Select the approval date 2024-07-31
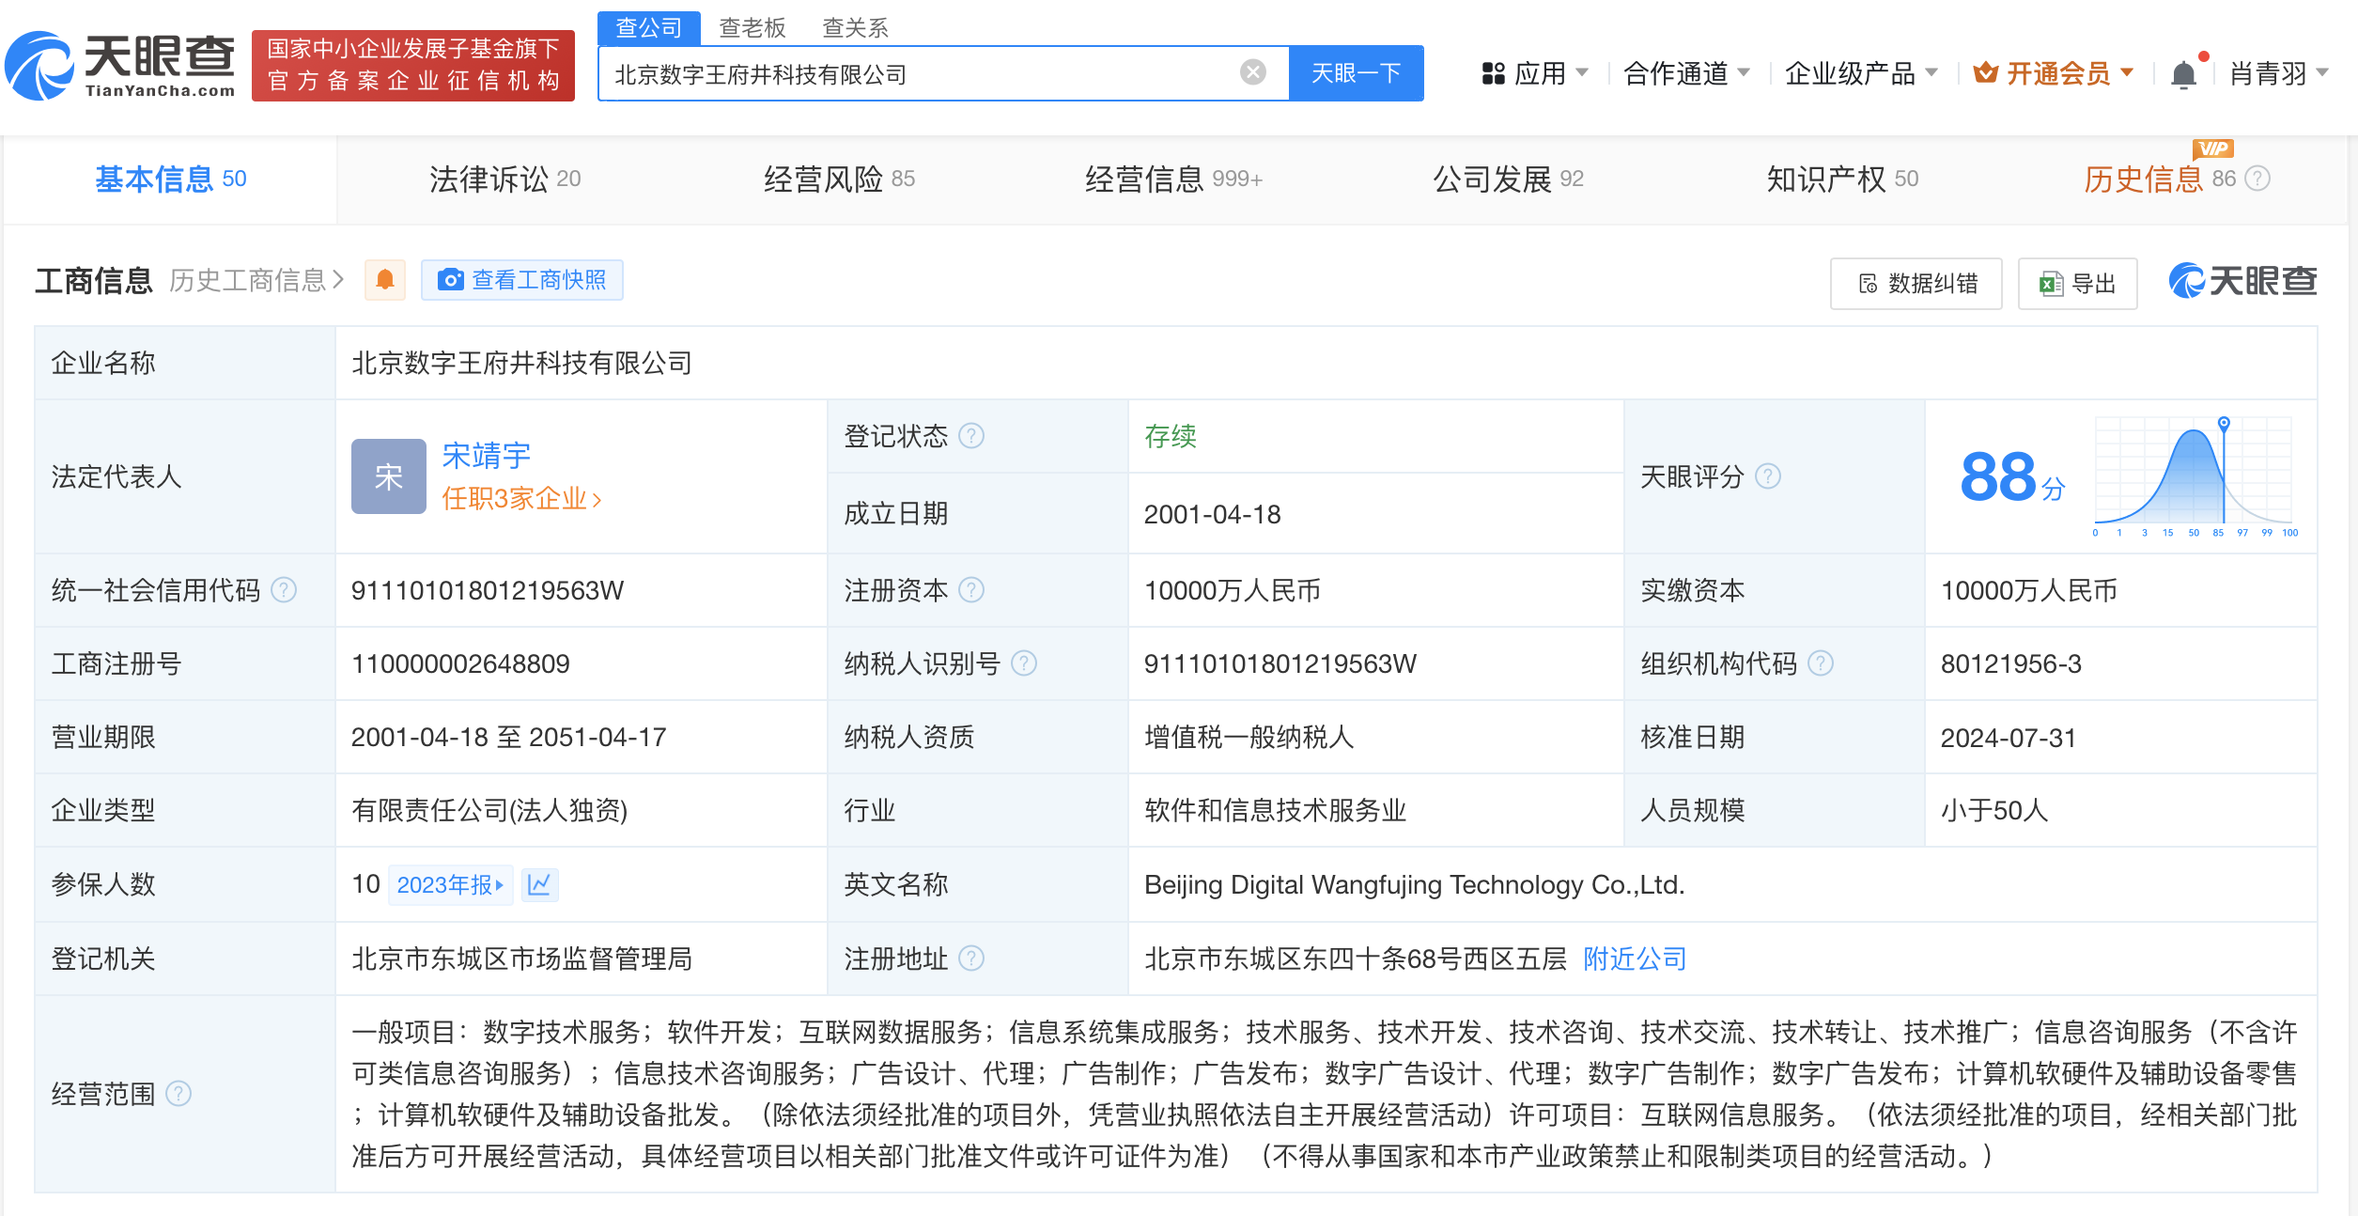Viewport: 2358px width, 1216px height. click(x=2009, y=738)
